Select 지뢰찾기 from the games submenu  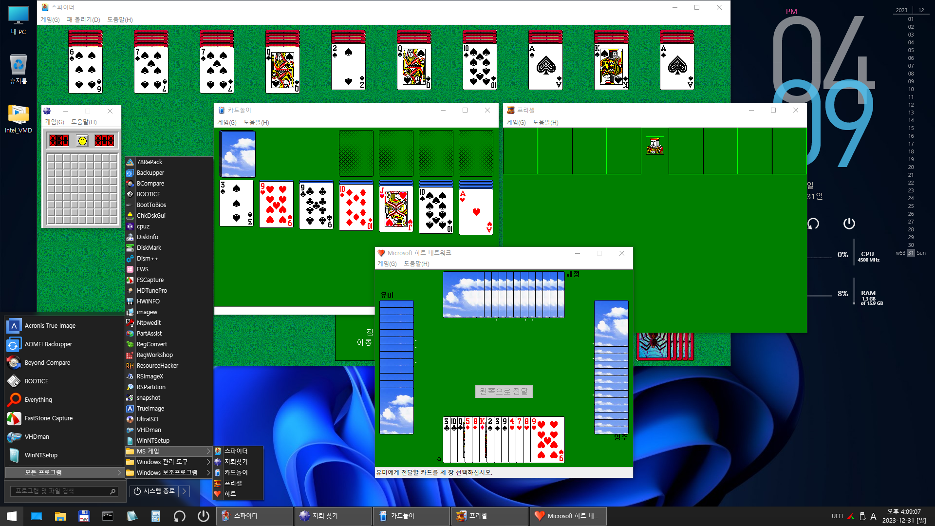tap(238, 462)
